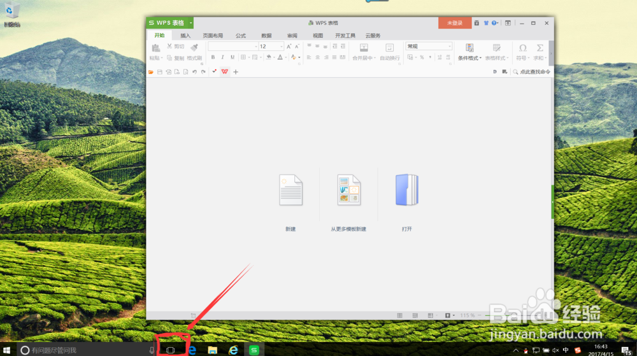Click the skin shirt icon in title bar

coord(486,23)
